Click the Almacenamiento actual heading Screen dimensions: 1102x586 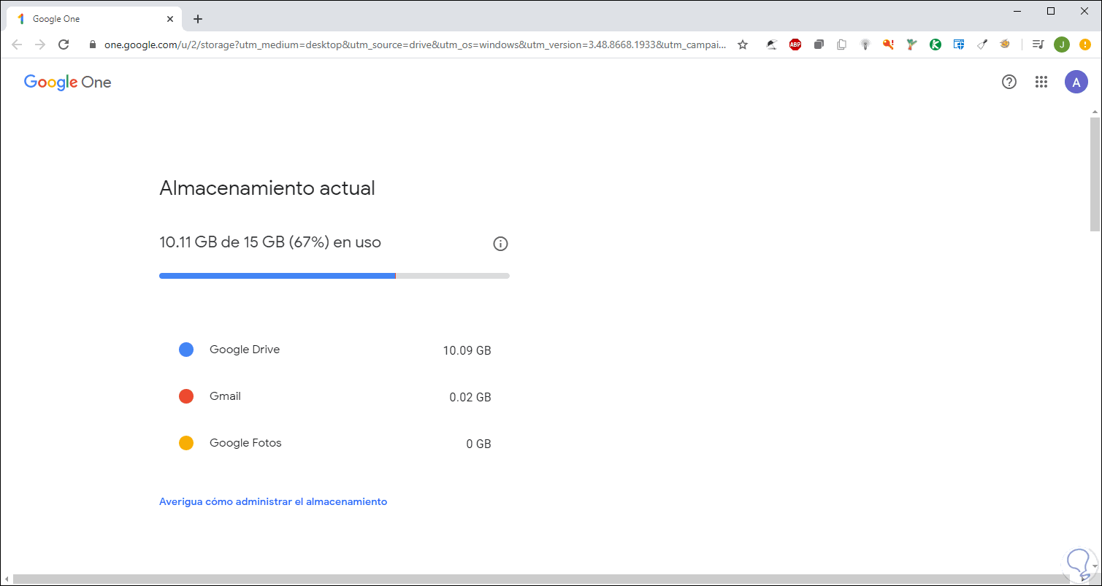267,188
